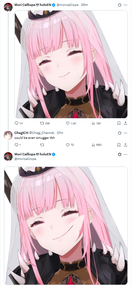132x286 pixels.
Task: Reply to ChegiCH's comment
Action: [17, 145]
